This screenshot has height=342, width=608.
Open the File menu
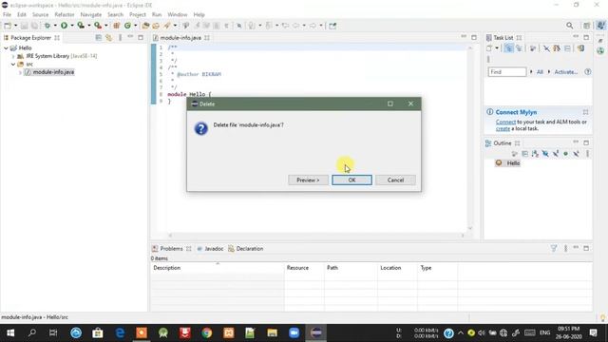tap(7, 15)
